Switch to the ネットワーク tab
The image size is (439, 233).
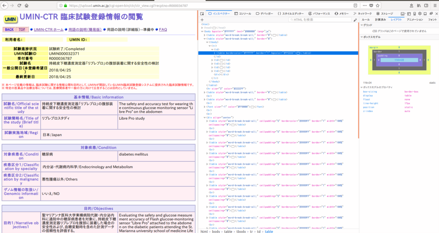tap(363, 13)
